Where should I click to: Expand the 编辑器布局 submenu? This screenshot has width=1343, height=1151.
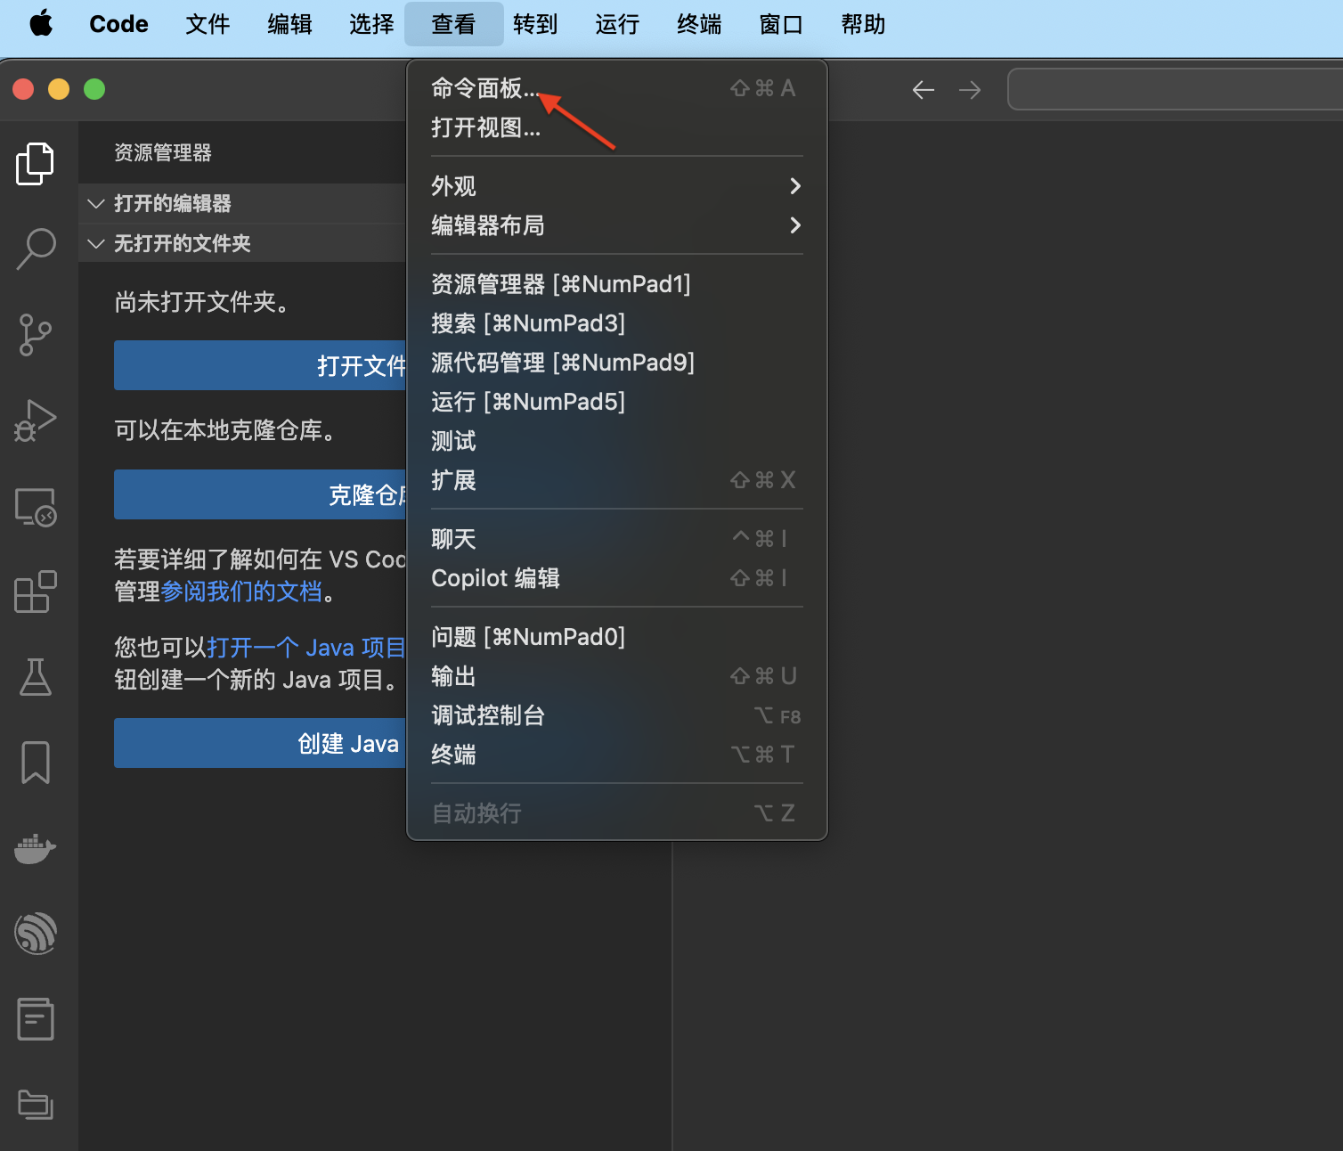617,225
